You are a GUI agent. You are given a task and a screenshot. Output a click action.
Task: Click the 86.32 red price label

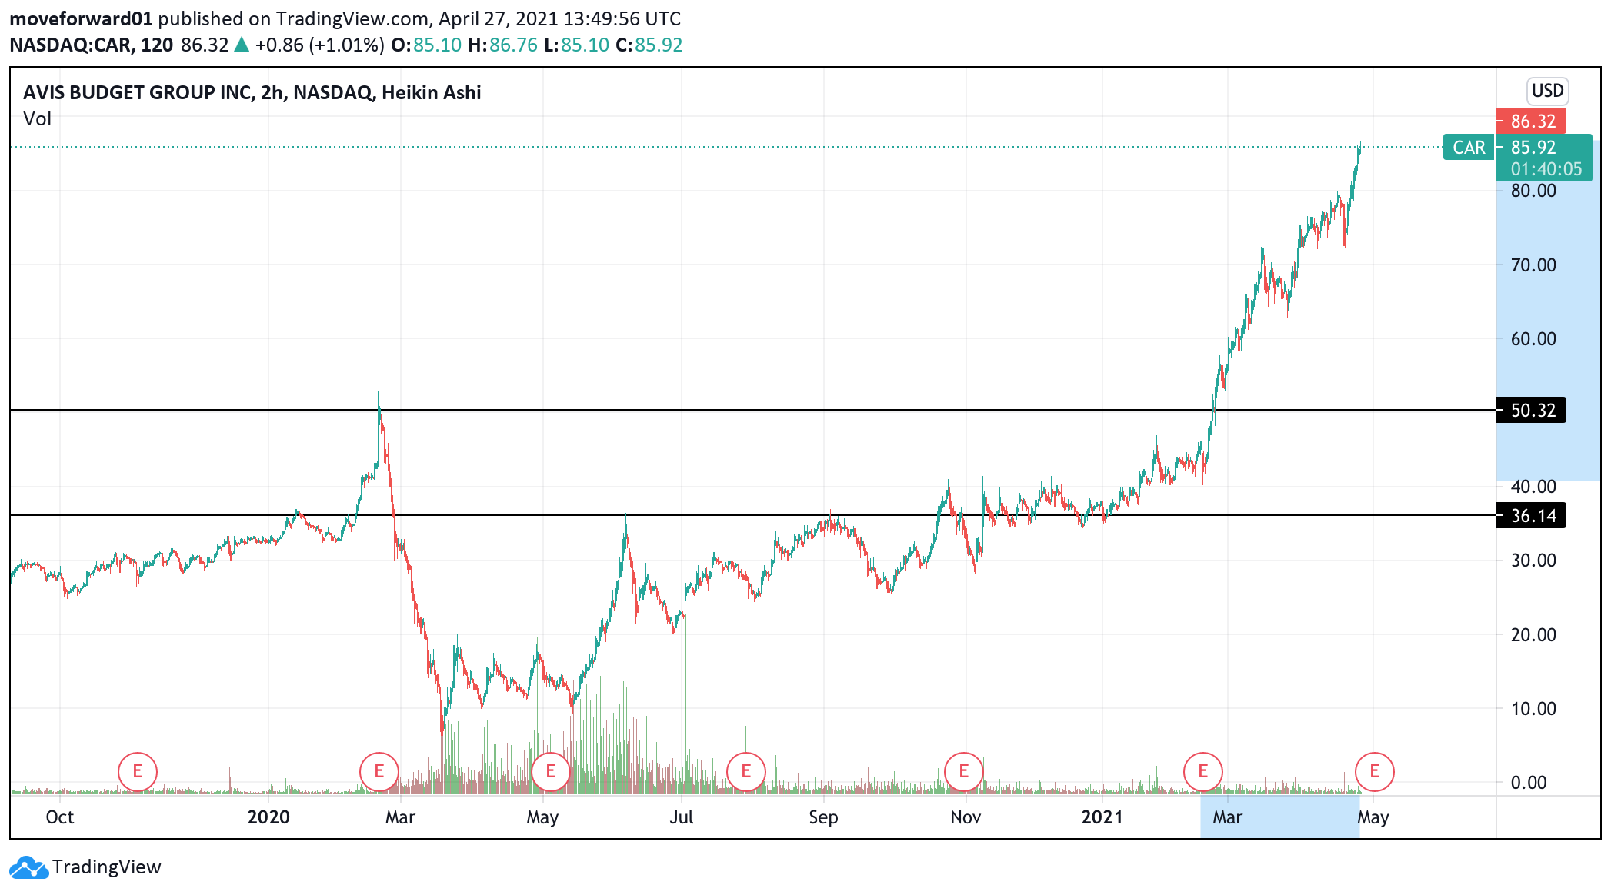(x=1533, y=121)
